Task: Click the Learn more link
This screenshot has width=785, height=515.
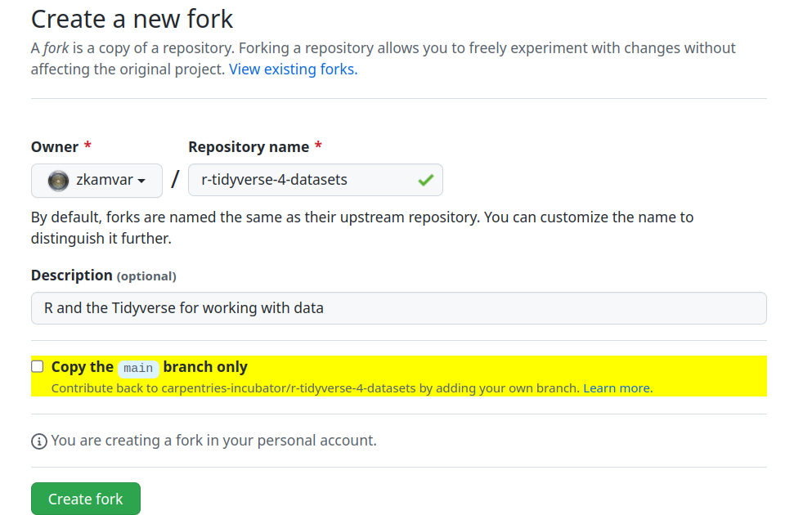Action: 616,387
